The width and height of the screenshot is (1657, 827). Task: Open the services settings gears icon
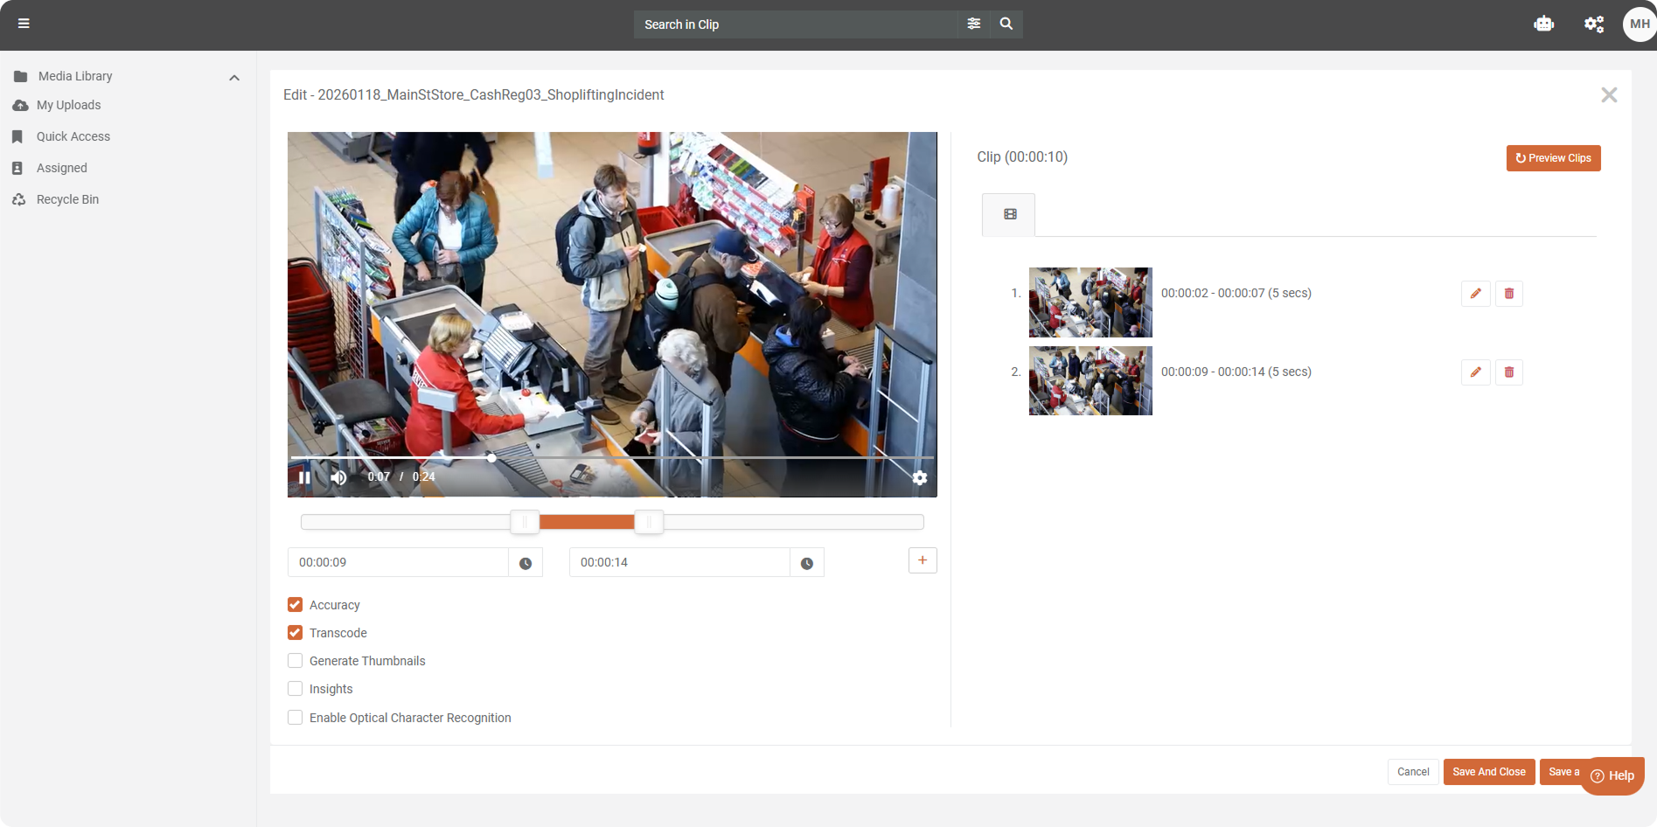point(1593,24)
